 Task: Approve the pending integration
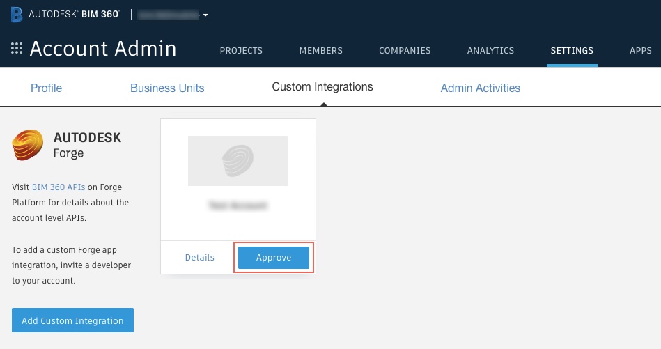click(x=274, y=258)
